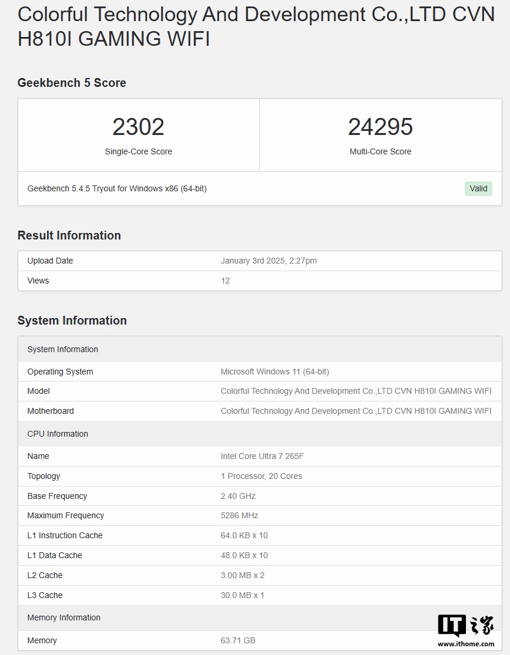Click the CPU Information section header
The height and width of the screenshot is (655, 510).
pyautogui.click(x=58, y=434)
